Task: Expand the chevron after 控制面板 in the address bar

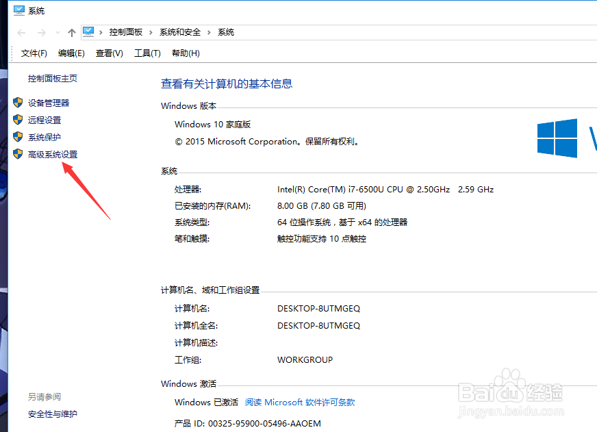Action: tap(151, 32)
